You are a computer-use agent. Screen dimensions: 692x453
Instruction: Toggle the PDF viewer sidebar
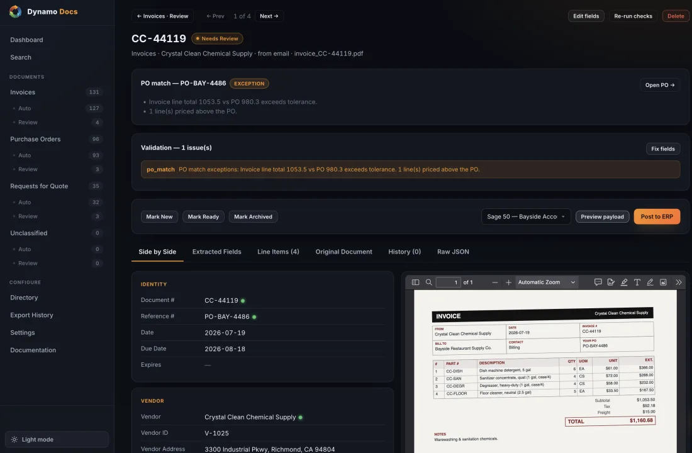[415, 282]
